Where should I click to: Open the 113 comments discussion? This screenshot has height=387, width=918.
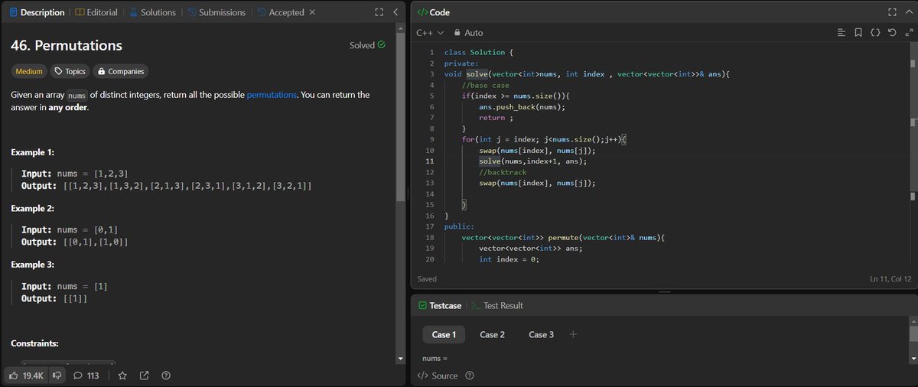click(86, 376)
